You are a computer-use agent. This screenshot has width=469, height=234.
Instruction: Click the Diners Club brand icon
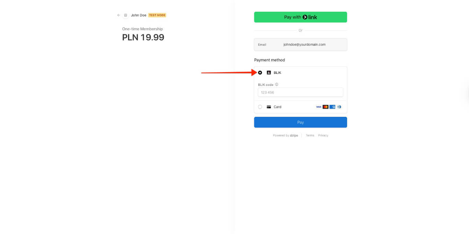(x=339, y=107)
